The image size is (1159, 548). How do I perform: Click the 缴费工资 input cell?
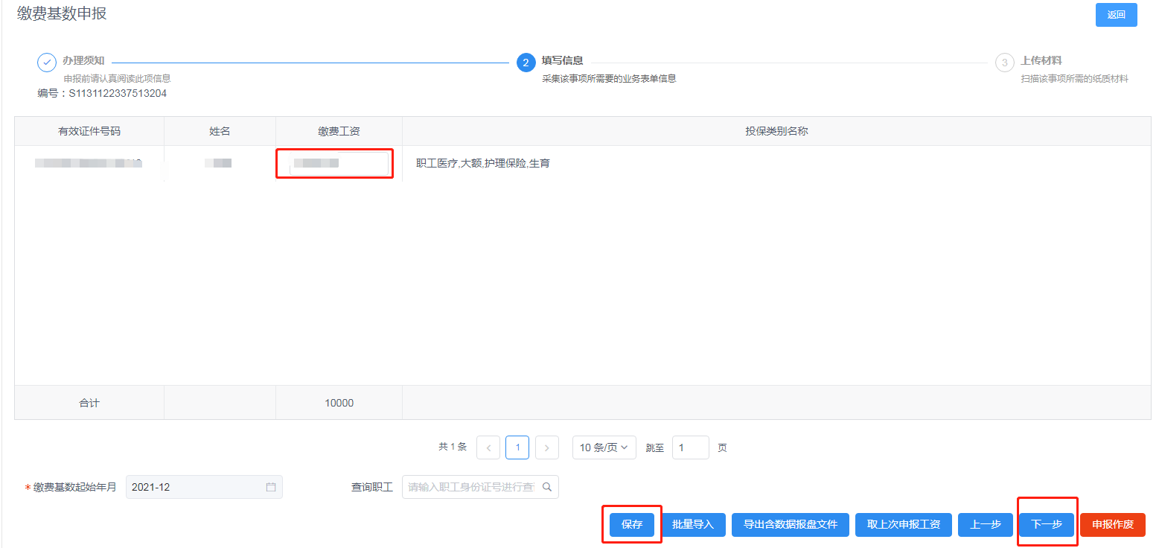[338, 164]
